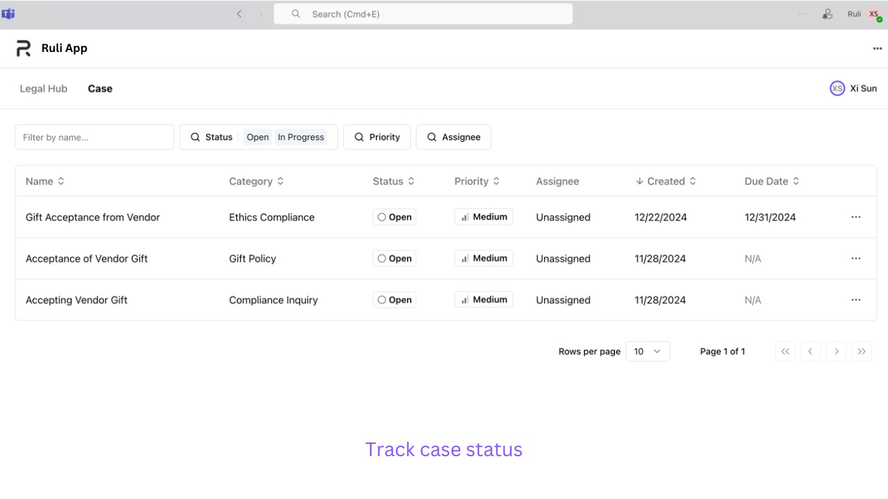The height and width of the screenshot is (499, 888).
Task: Click the Teams Search (Cmd+E) box
Action: point(423,14)
